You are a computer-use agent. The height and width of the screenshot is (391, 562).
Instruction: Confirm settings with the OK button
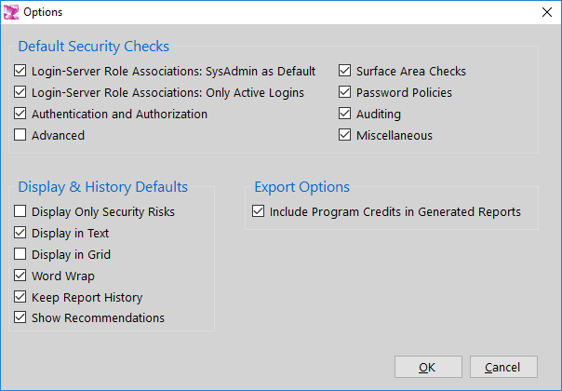[428, 367]
